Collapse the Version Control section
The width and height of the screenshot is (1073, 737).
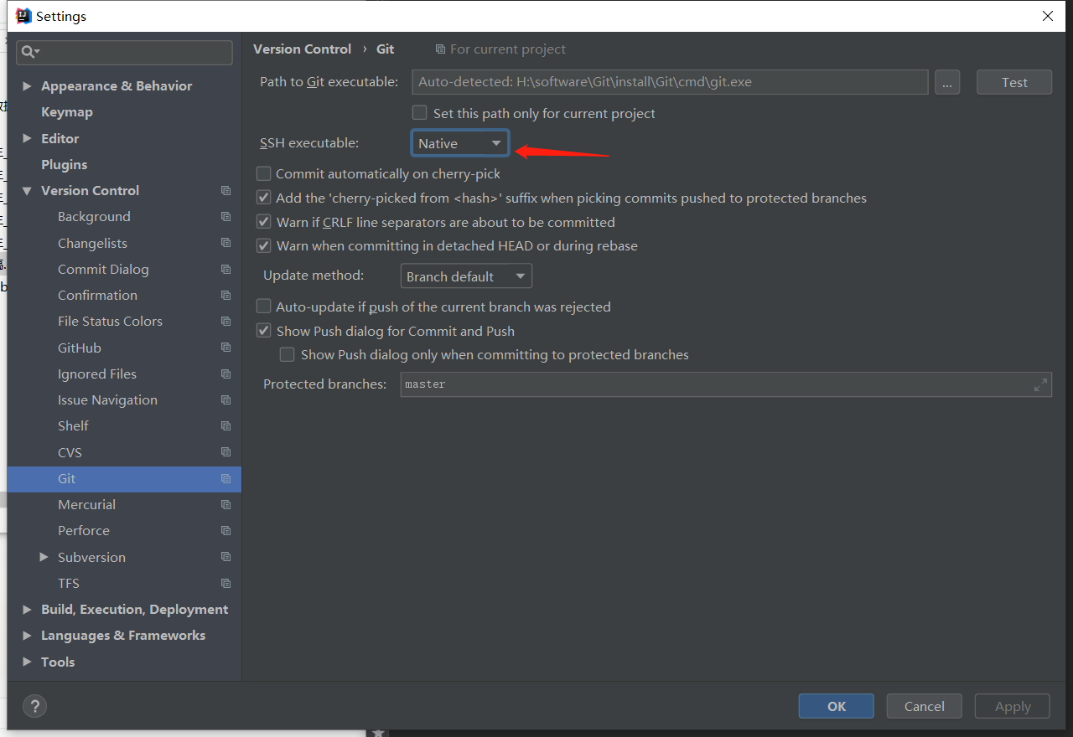[x=26, y=190]
